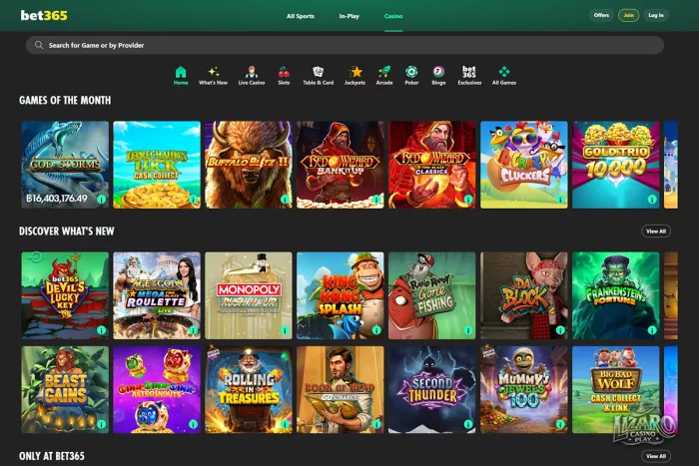Focus the game or provider search field
Viewport: 699px width, 466px height.
[x=345, y=45]
